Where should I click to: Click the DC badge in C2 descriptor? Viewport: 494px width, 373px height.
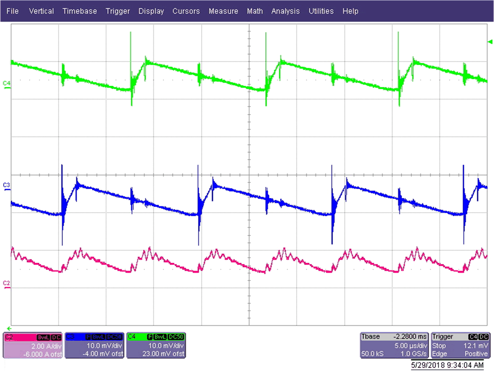(x=56, y=337)
